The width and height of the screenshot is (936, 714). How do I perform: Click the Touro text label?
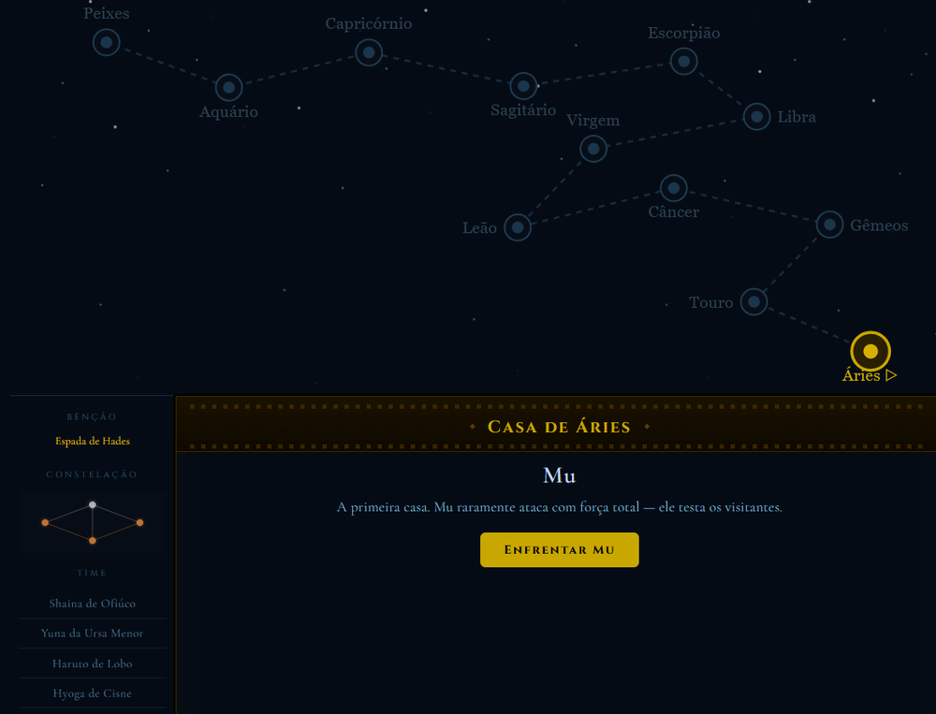pos(711,302)
